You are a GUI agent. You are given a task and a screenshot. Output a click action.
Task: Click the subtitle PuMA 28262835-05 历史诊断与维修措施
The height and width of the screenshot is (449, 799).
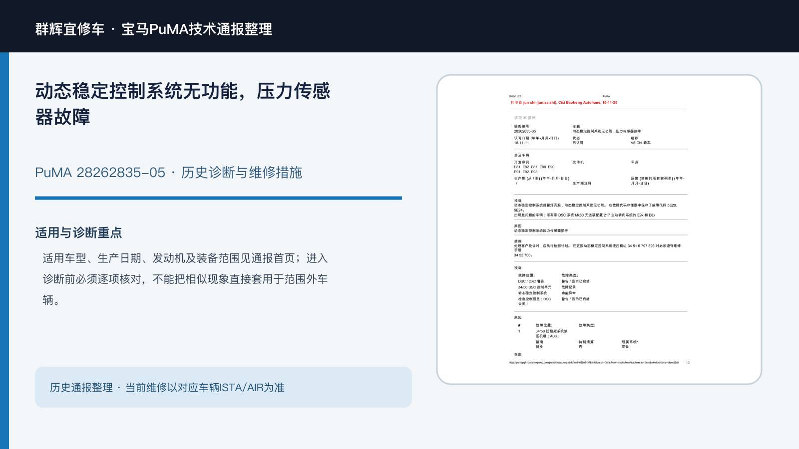[168, 173]
